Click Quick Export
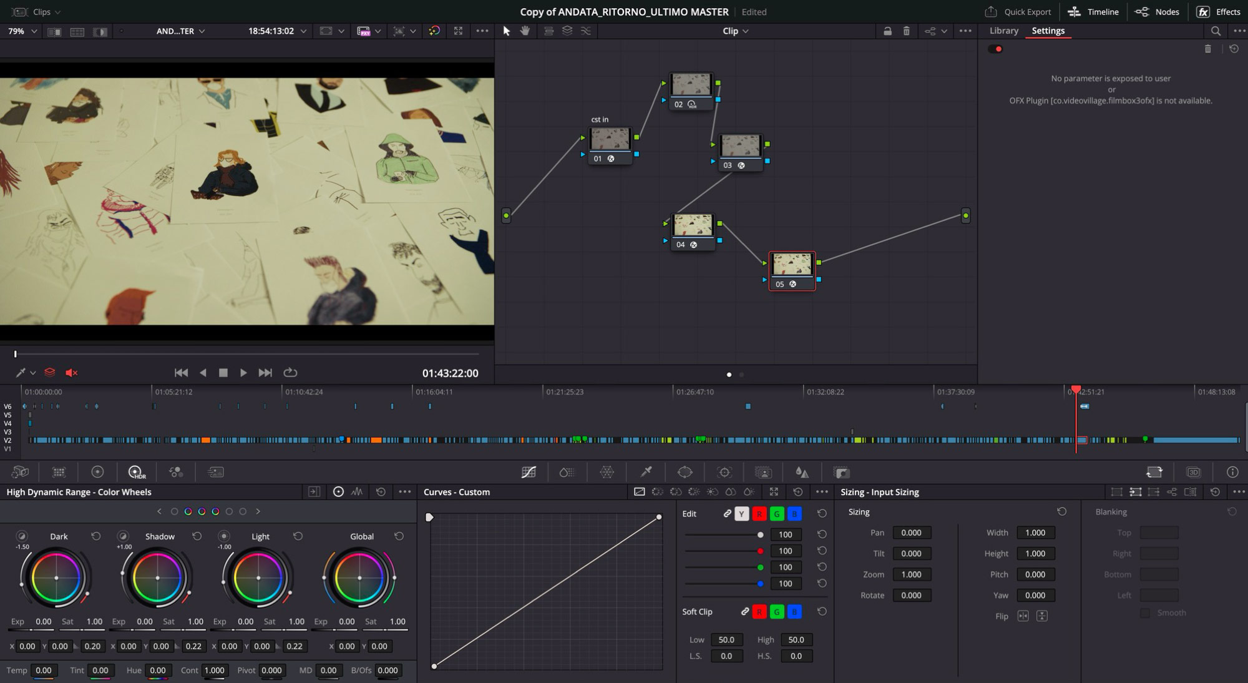Screen dimensions: 1248x683 [1018, 12]
